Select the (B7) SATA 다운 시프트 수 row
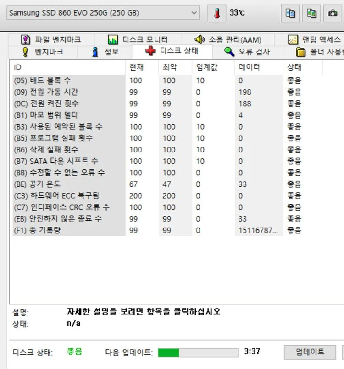 pos(167,161)
